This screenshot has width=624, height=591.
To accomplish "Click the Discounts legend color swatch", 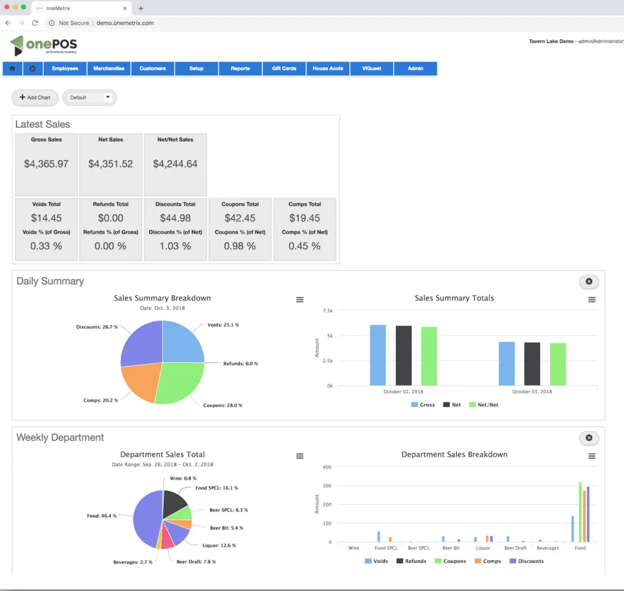I will [x=512, y=561].
